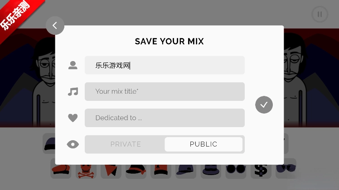The width and height of the screenshot is (339, 190).
Task: Click the username input field
Action: pyautogui.click(x=165, y=65)
